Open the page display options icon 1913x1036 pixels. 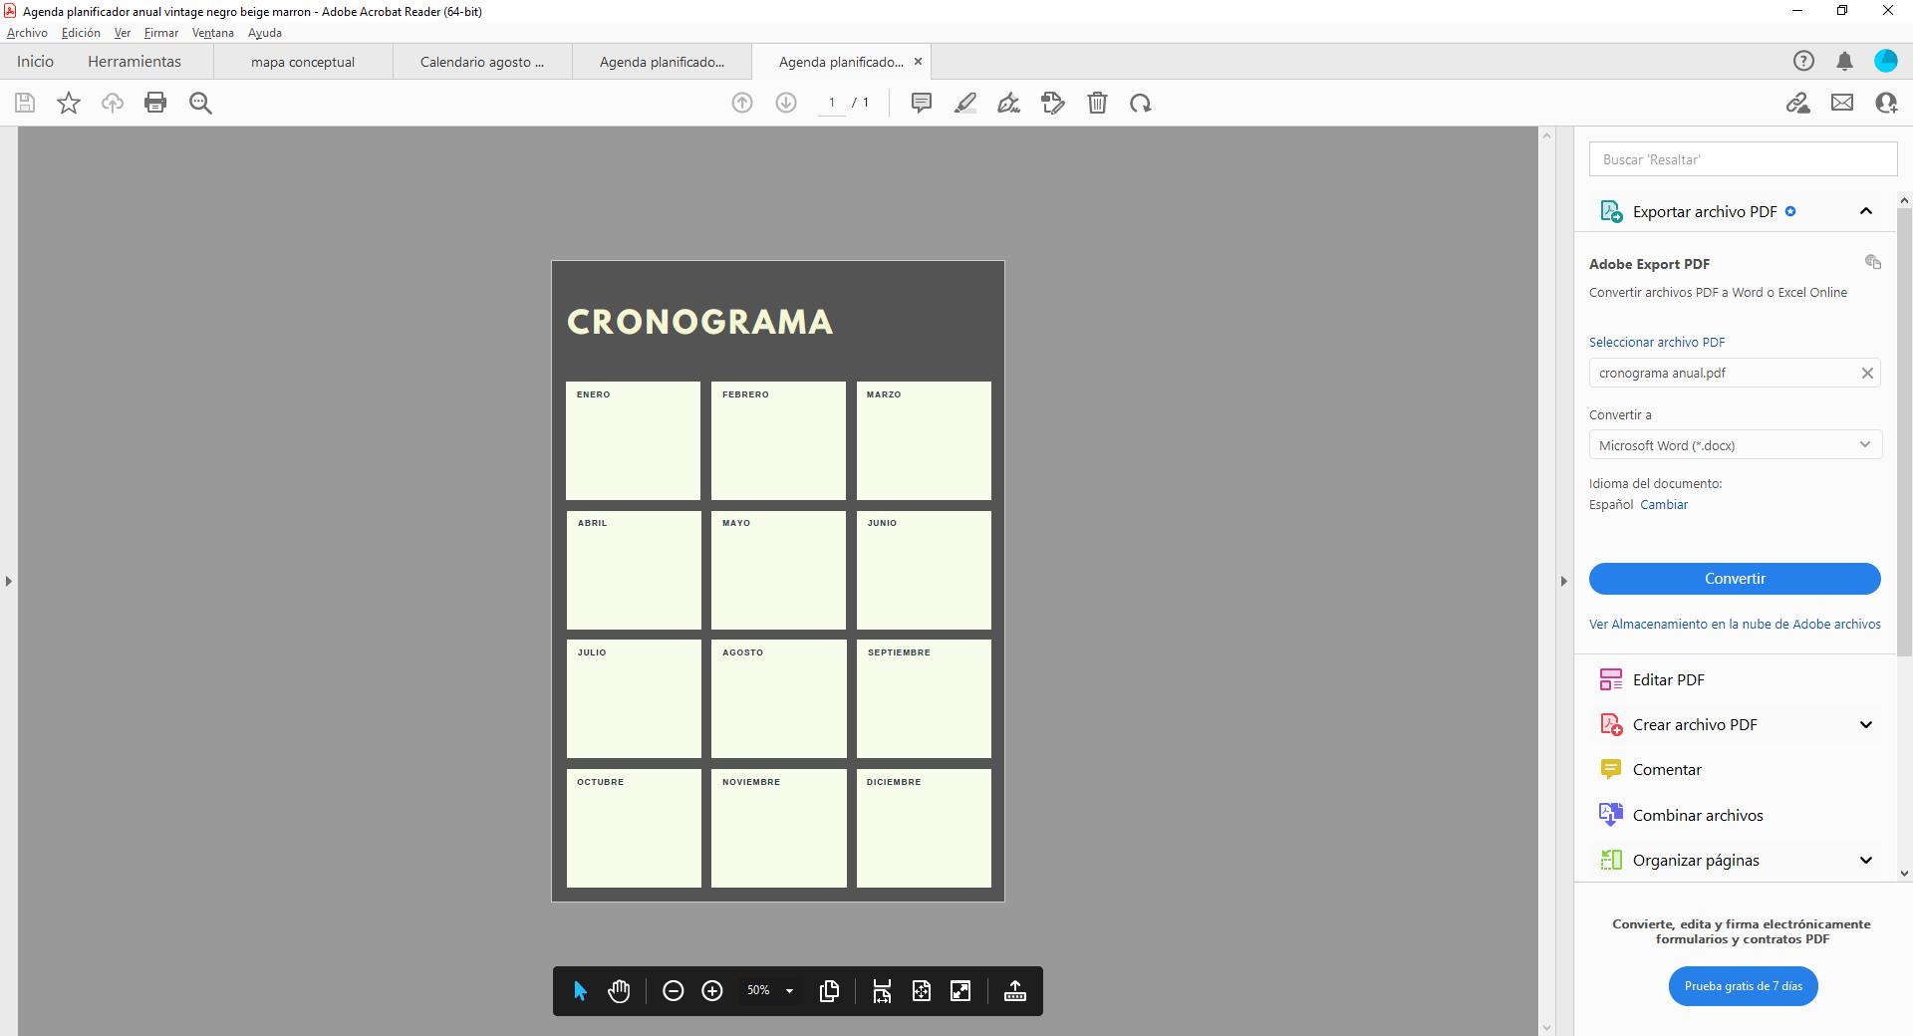coord(829,990)
